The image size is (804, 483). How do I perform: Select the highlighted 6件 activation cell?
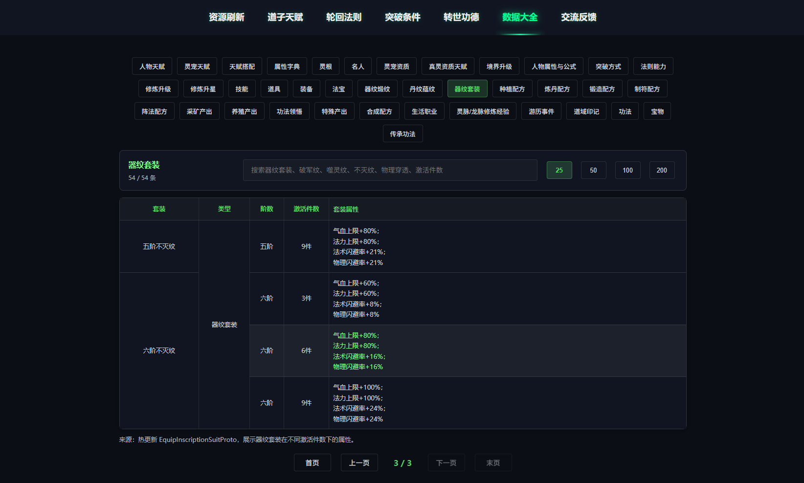pyautogui.click(x=307, y=351)
